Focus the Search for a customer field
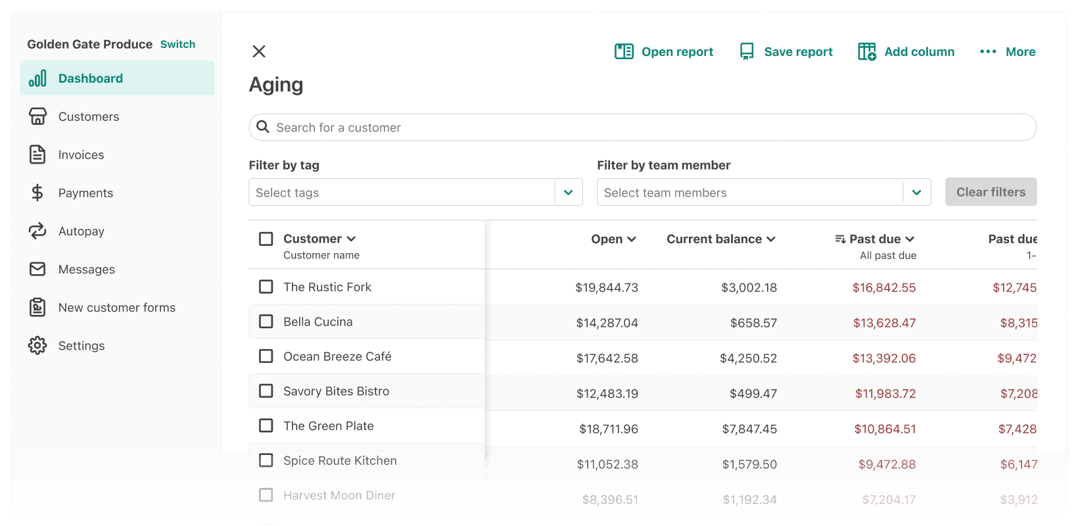 (x=642, y=127)
